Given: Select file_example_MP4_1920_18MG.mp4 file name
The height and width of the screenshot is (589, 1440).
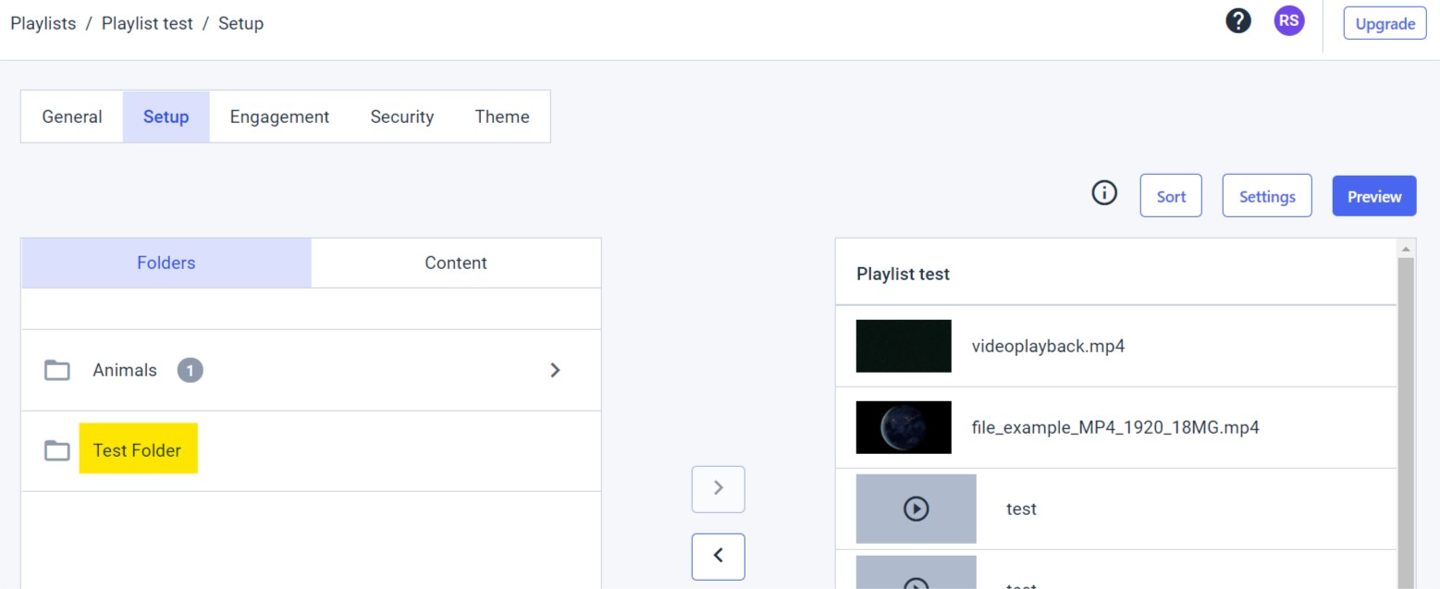Looking at the screenshot, I should click(x=1115, y=427).
